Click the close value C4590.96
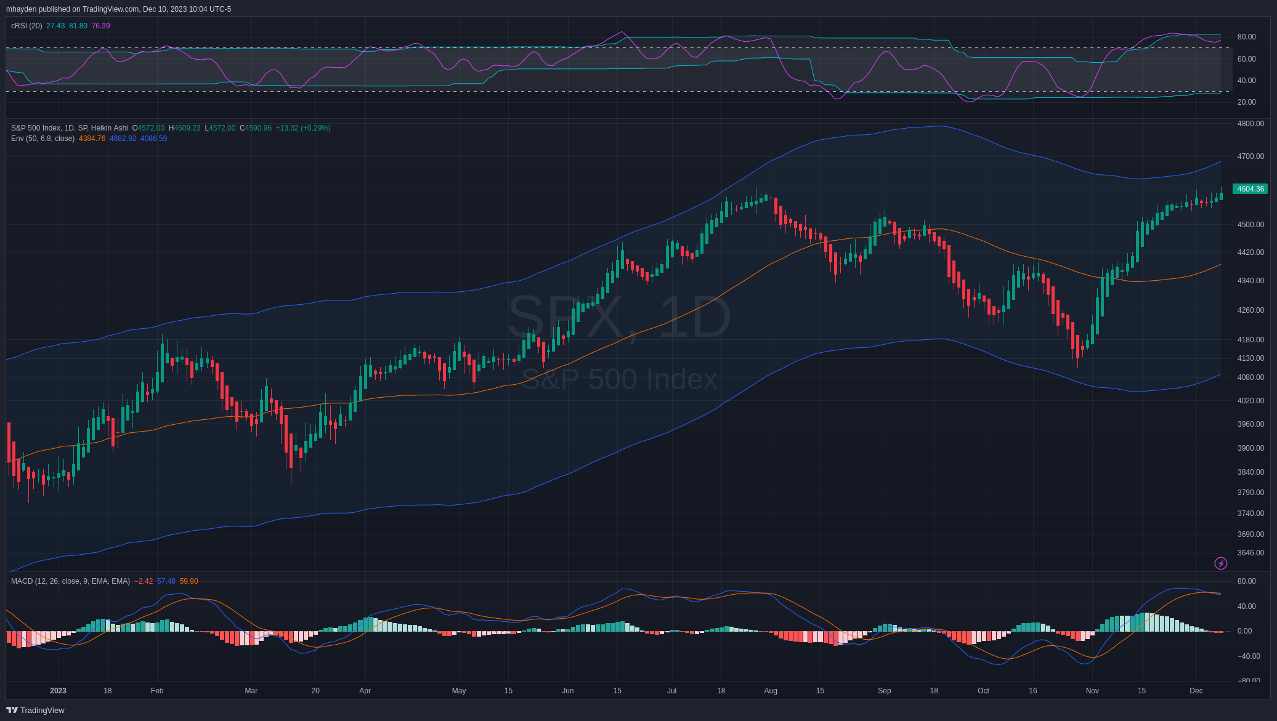 coord(256,128)
